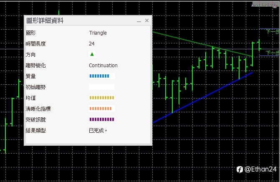Click the yellow 均值 bar
The width and height of the screenshot is (280, 182).
click(x=102, y=98)
